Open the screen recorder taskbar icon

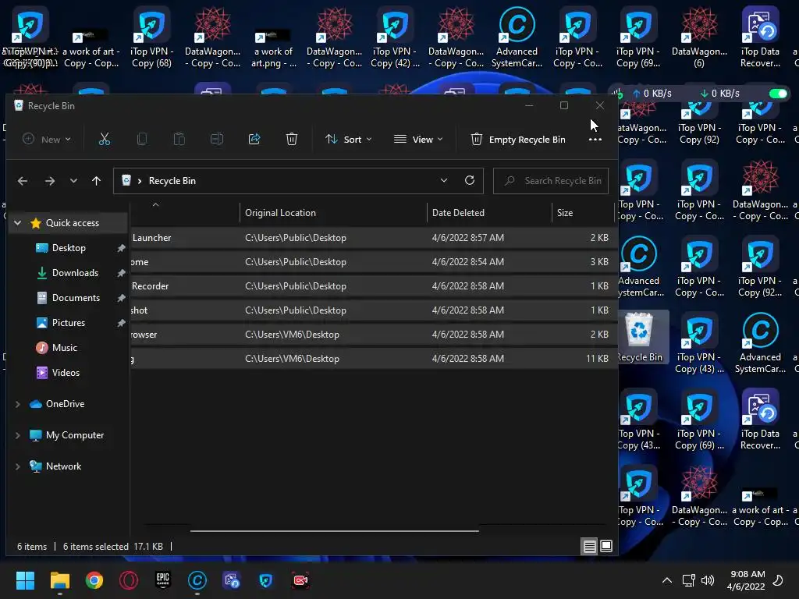pos(300,580)
